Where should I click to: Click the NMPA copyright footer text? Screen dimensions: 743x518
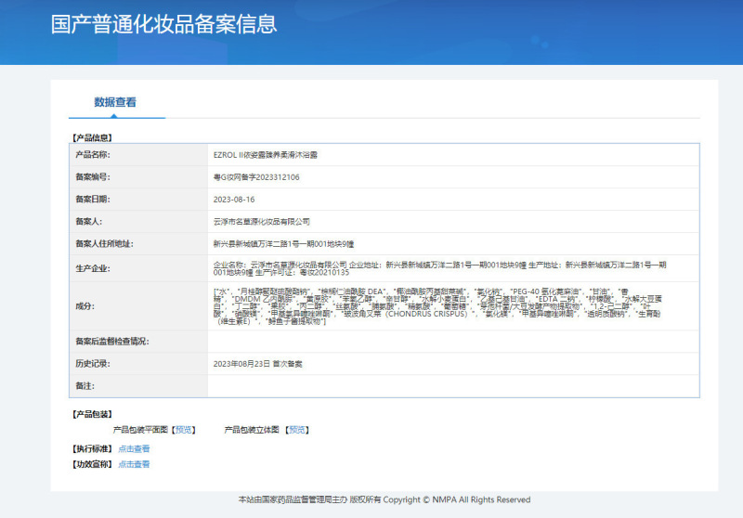pos(385,500)
